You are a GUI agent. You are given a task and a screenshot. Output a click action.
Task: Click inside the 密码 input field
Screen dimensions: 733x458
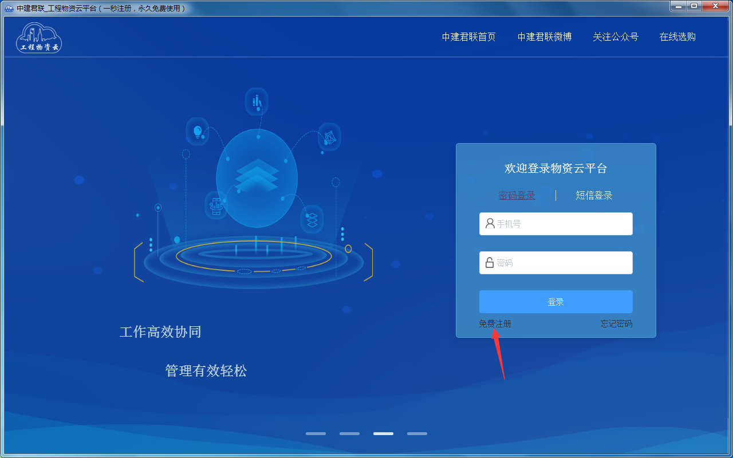pyautogui.click(x=555, y=262)
